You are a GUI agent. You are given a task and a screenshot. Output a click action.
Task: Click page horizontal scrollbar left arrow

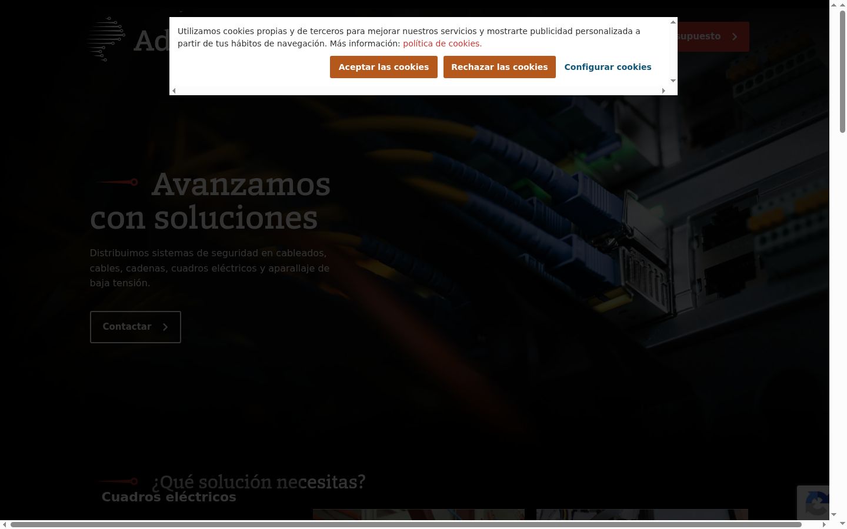5,524
